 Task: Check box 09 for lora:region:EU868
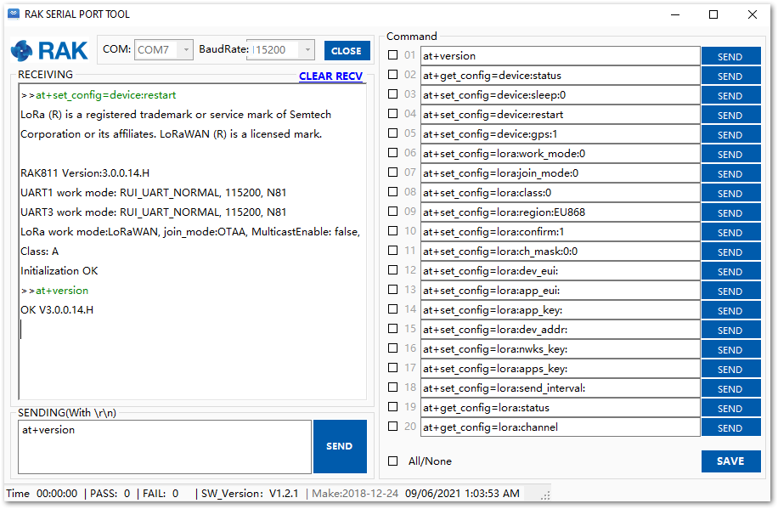pos(392,211)
